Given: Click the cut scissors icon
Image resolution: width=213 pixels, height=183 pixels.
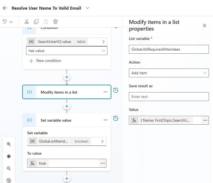Looking at the screenshot, I should click(27, 22).
